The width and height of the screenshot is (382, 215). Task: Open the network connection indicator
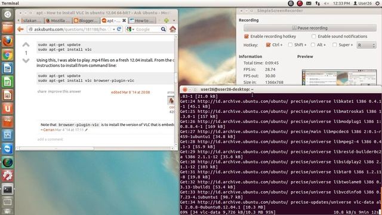[318, 3]
